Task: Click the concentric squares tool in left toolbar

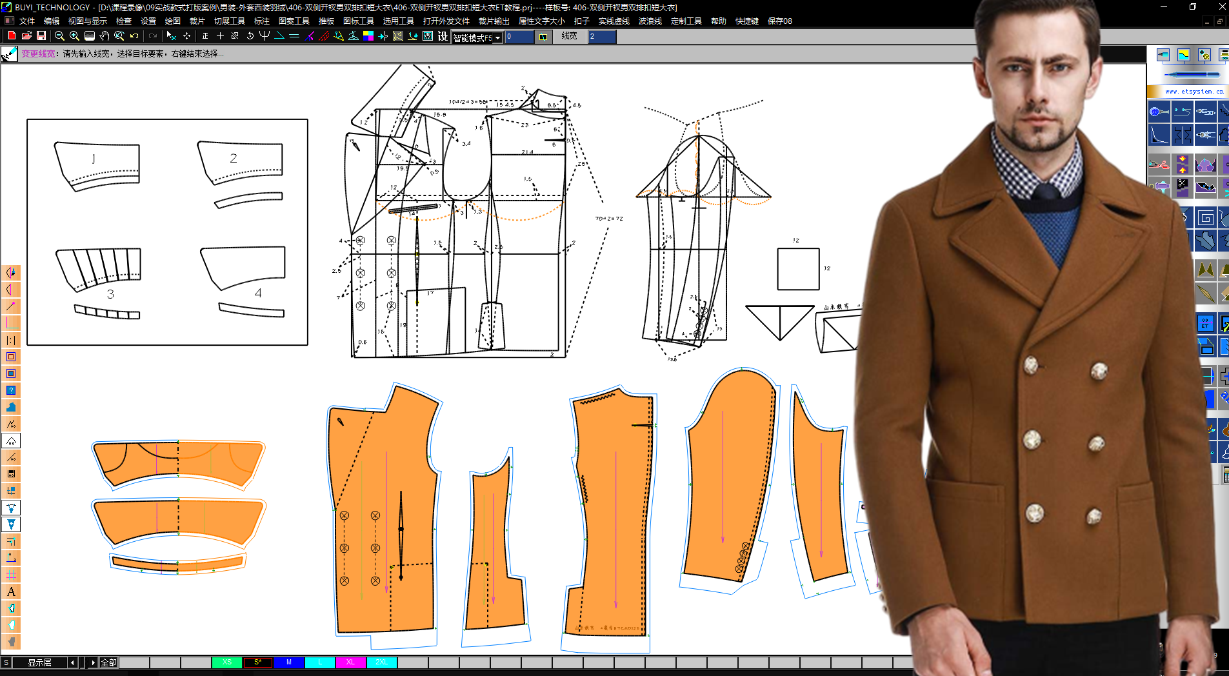Action: [11, 357]
